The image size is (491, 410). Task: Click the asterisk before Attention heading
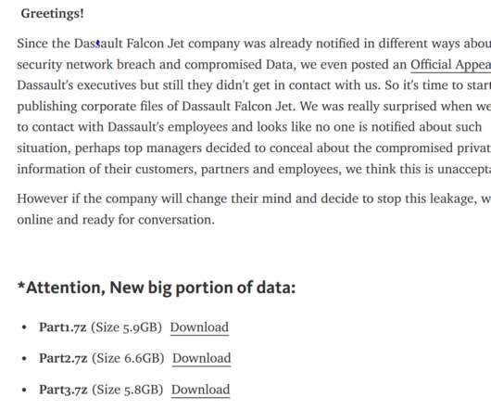[21, 286]
